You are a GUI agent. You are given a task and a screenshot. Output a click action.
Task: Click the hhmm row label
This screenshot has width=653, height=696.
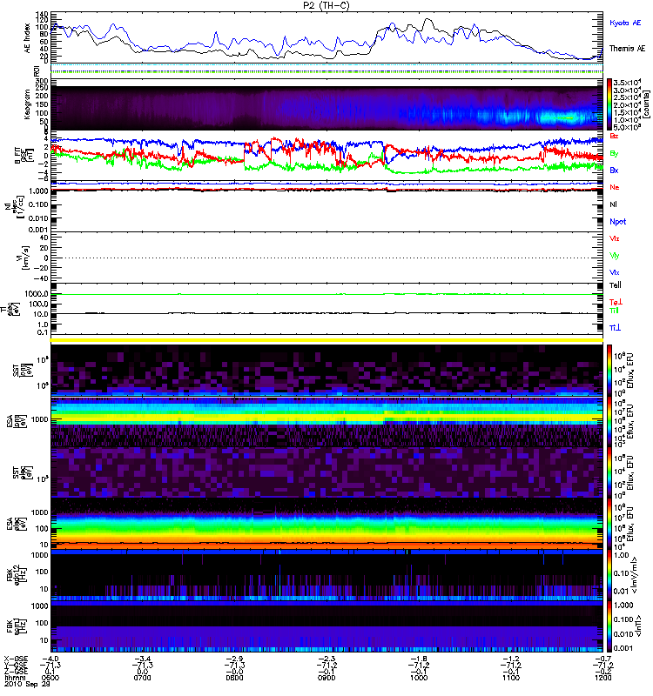pyautogui.click(x=13, y=678)
